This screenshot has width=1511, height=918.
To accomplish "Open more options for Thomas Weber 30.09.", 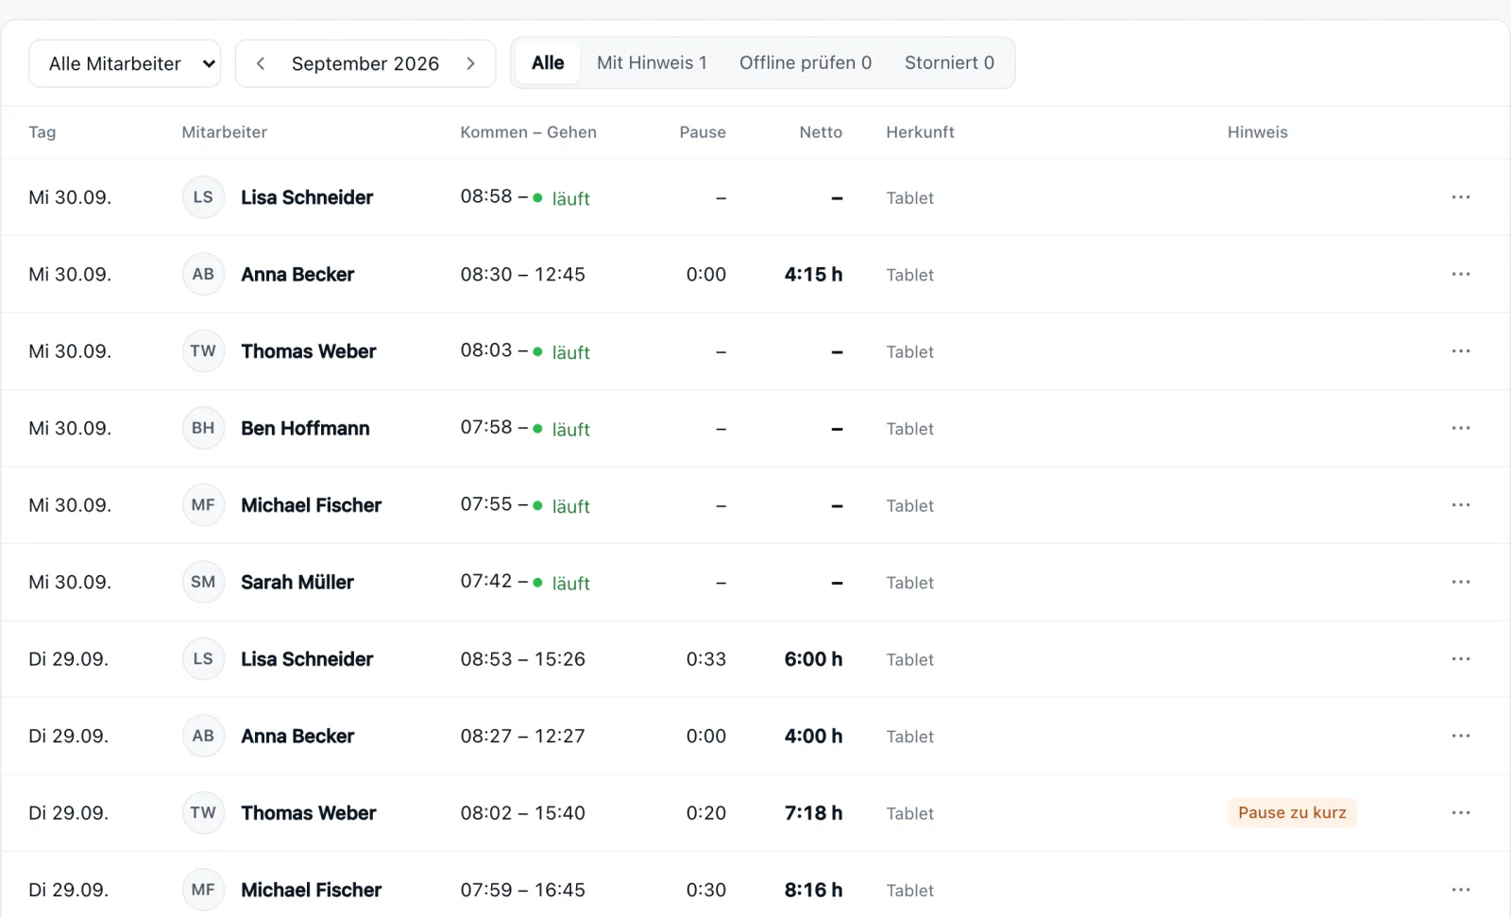I will point(1461,351).
